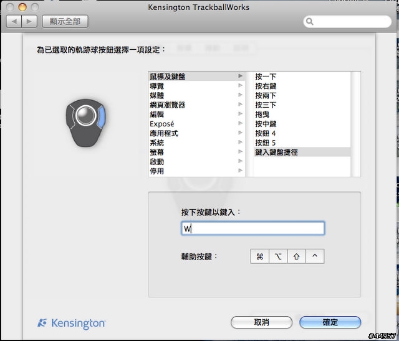Select 停用 category
Viewport: 399px width, 341px height.
(x=196, y=171)
